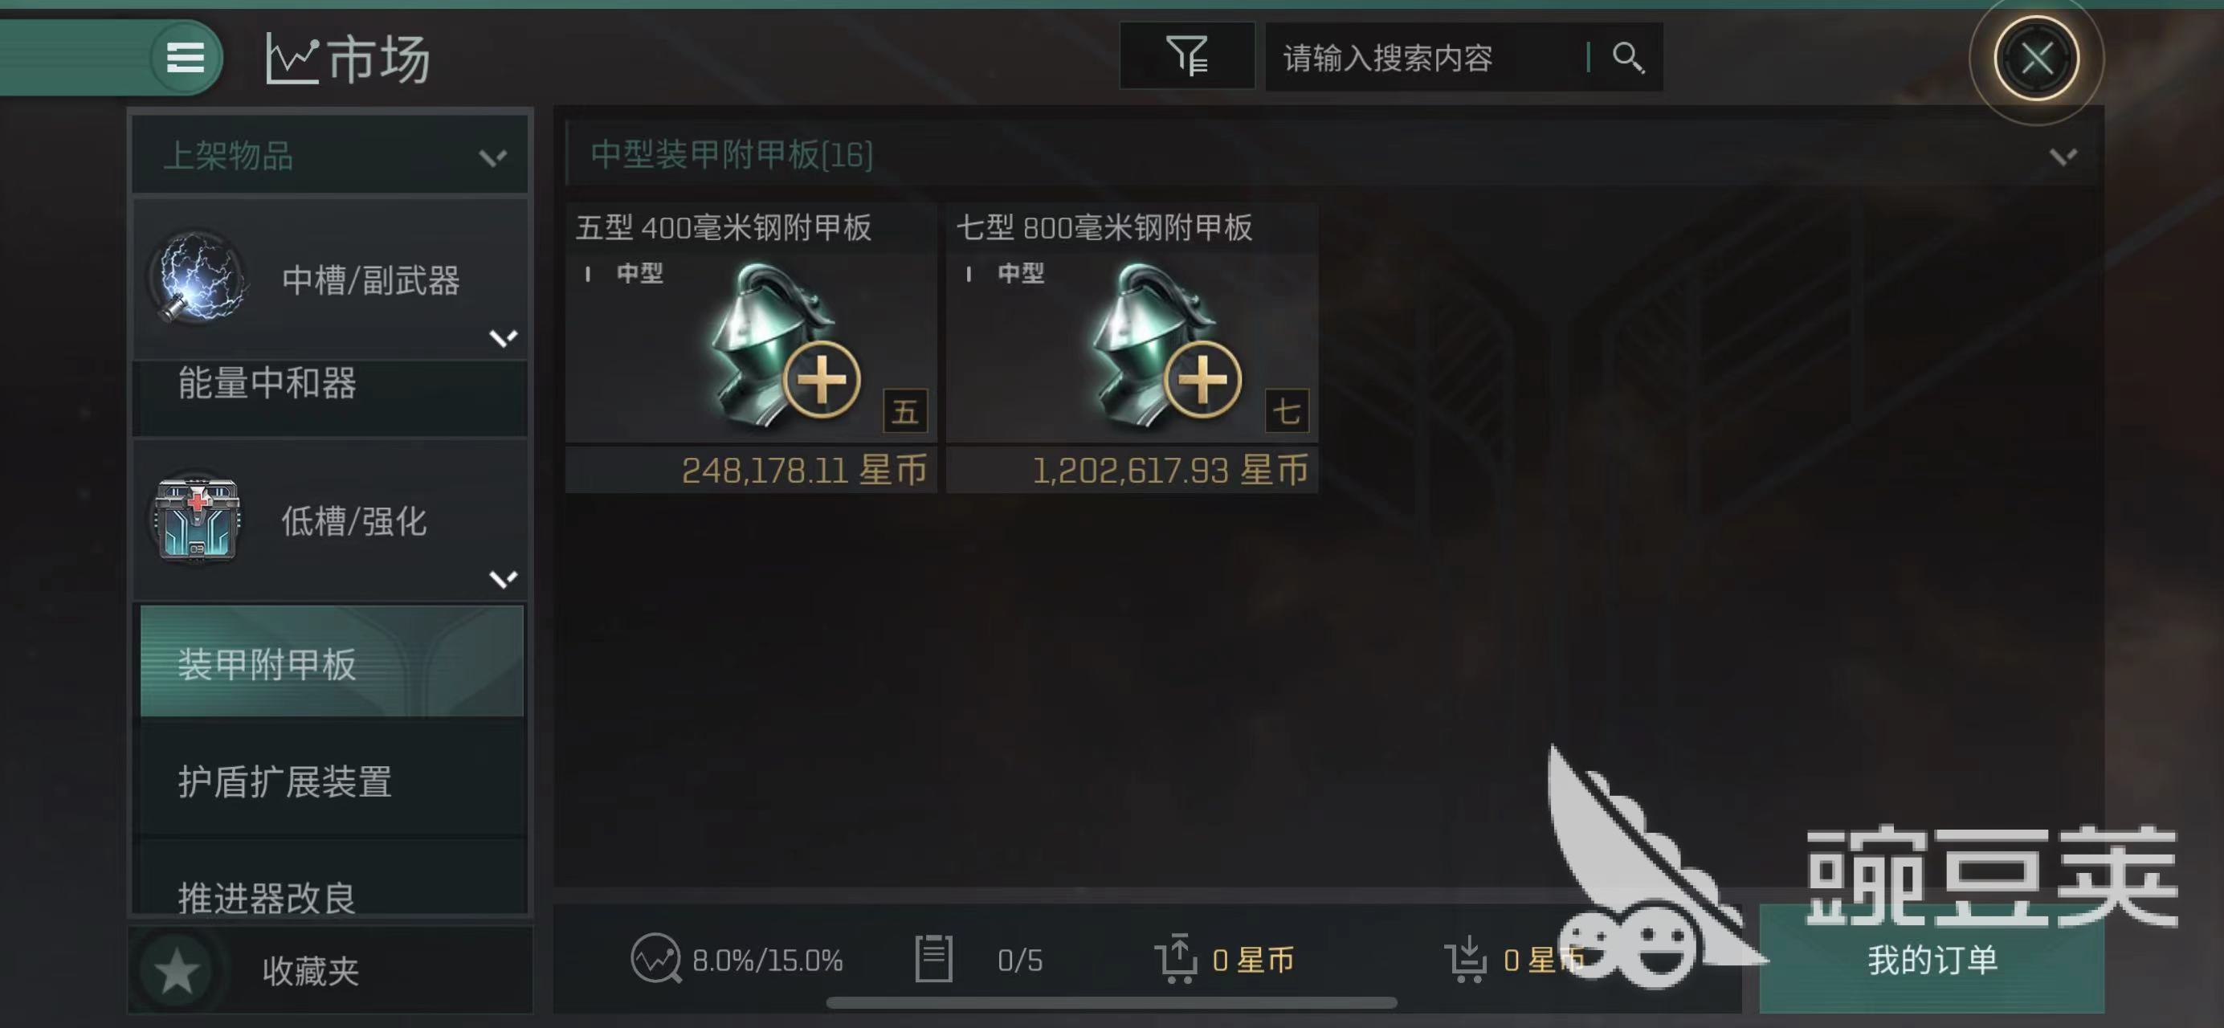Click the horizontal scrollbar at bottom
The height and width of the screenshot is (1028, 2224).
tap(1111, 1003)
